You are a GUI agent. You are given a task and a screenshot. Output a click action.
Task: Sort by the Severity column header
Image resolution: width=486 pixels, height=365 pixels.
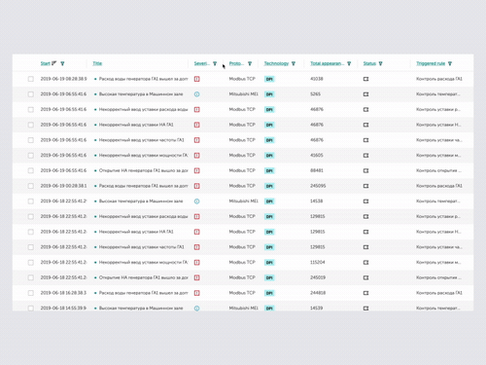[202, 63]
